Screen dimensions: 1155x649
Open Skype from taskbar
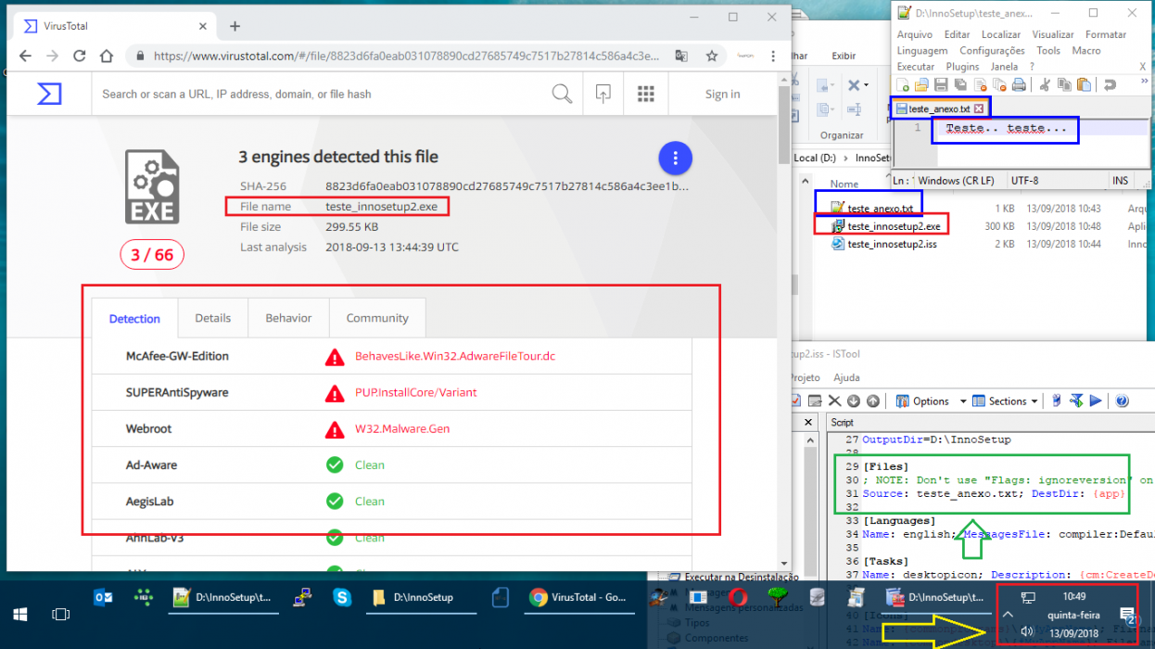[342, 598]
